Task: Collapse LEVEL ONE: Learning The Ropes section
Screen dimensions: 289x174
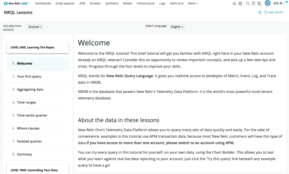Action: (x=38, y=48)
